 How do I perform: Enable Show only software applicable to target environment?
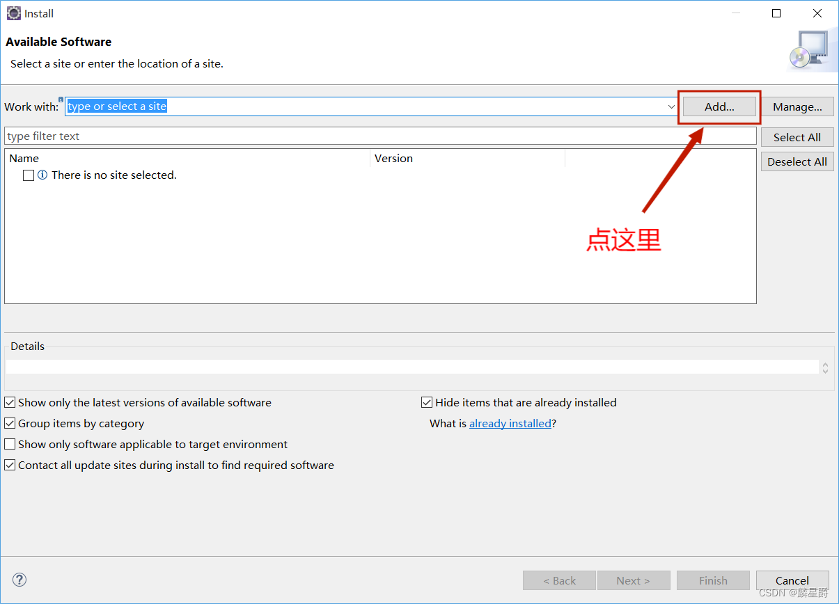10,444
